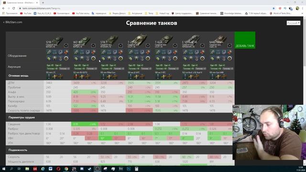Screen dimensions: 306x172
Task: Click the E 50 Ausf. M tank thumbnail
Action: [194, 39]
